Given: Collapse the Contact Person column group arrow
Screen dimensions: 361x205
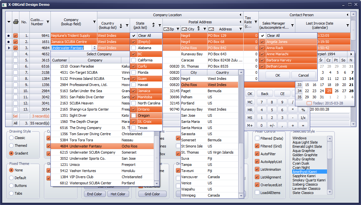Looking at the screenshot, I should tap(347, 15).
